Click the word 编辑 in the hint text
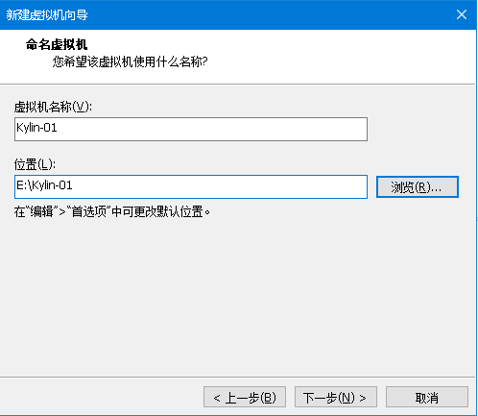The width and height of the screenshot is (478, 416). pos(41,211)
